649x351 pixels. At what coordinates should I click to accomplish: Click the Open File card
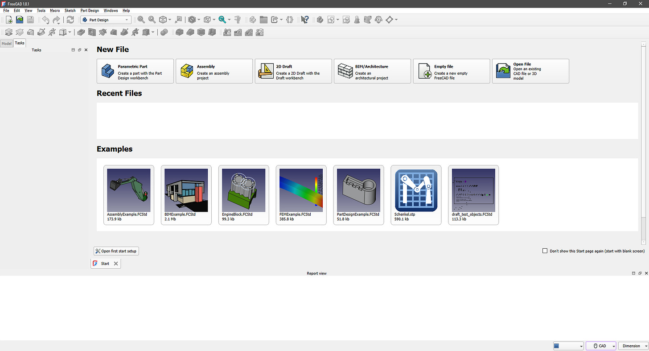point(530,71)
